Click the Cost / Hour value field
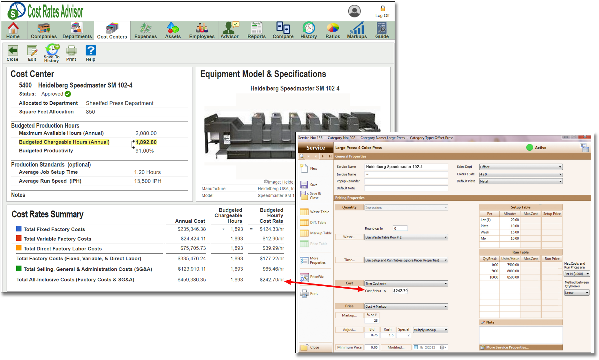Image resolution: width=599 pixels, height=360 pixels. pos(400,291)
